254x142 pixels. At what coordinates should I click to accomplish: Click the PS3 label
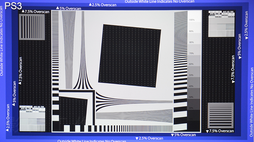pos(13,6)
